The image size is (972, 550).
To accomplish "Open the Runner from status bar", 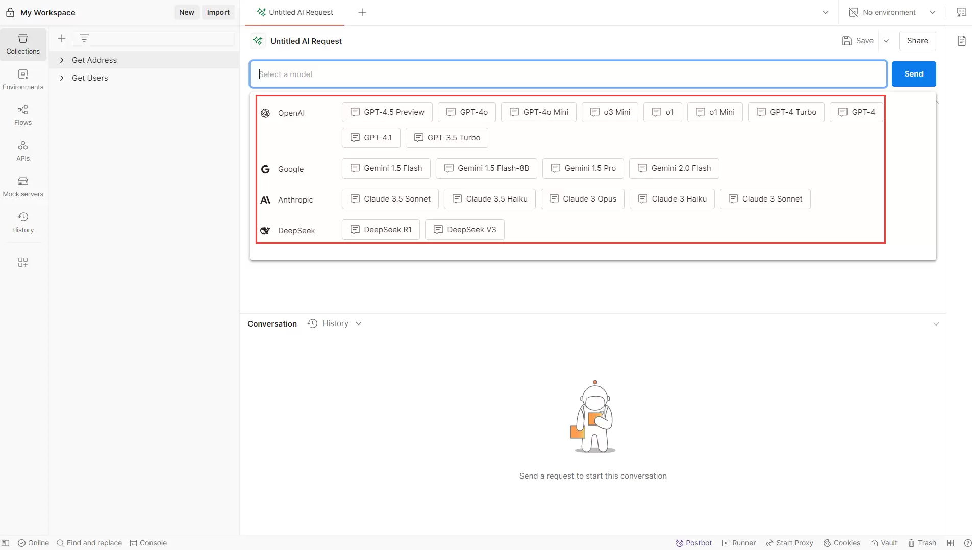I will [x=739, y=543].
